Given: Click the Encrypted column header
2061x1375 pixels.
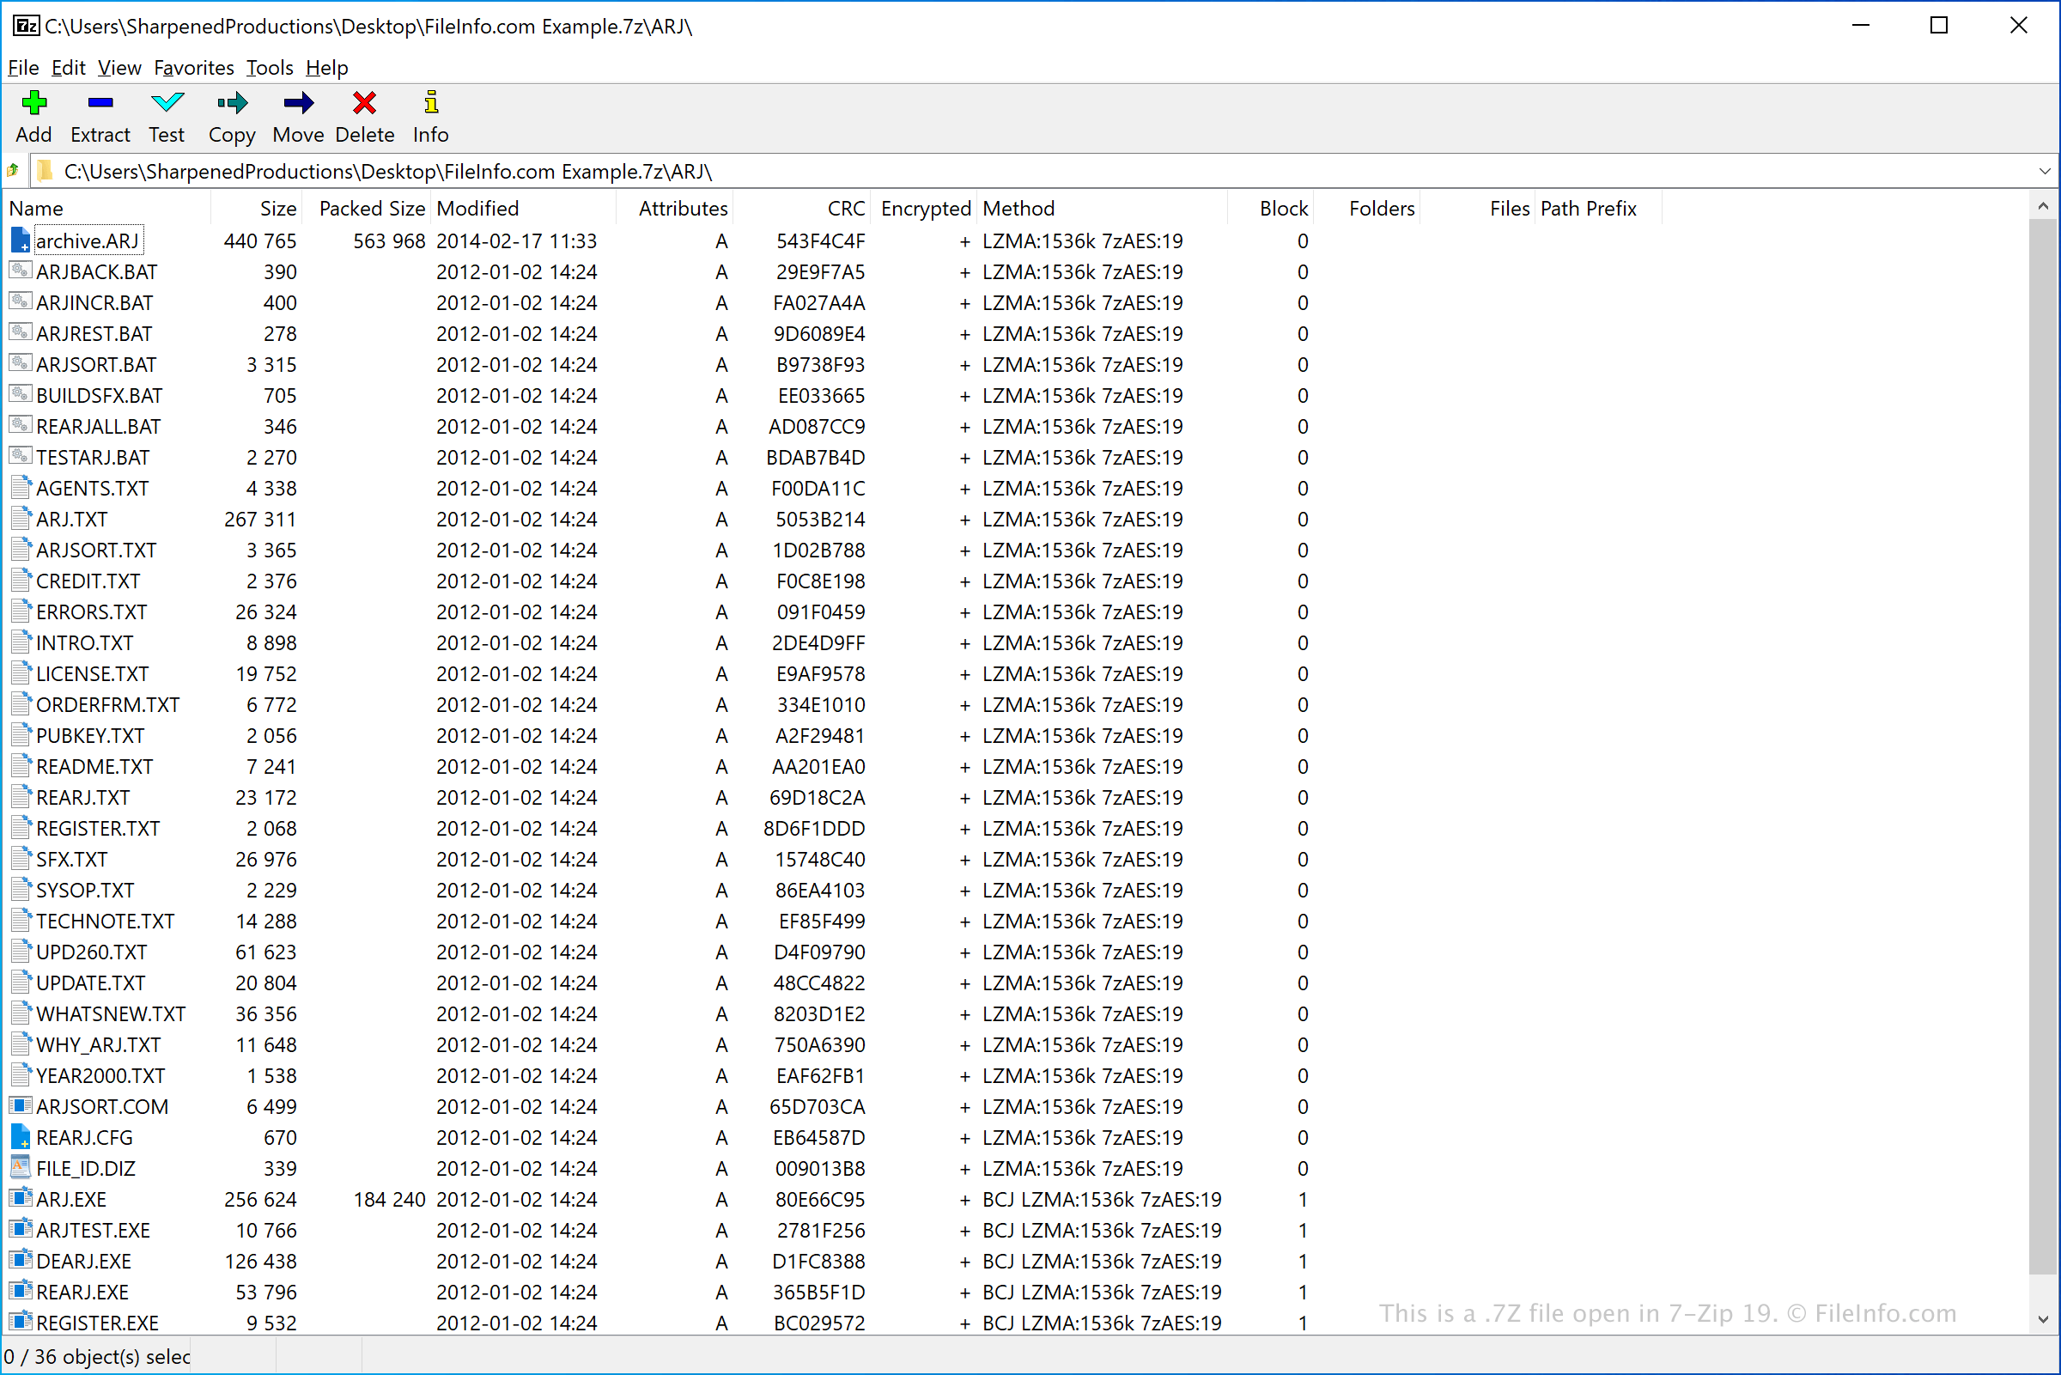Looking at the screenshot, I should [x=922, y=207].
